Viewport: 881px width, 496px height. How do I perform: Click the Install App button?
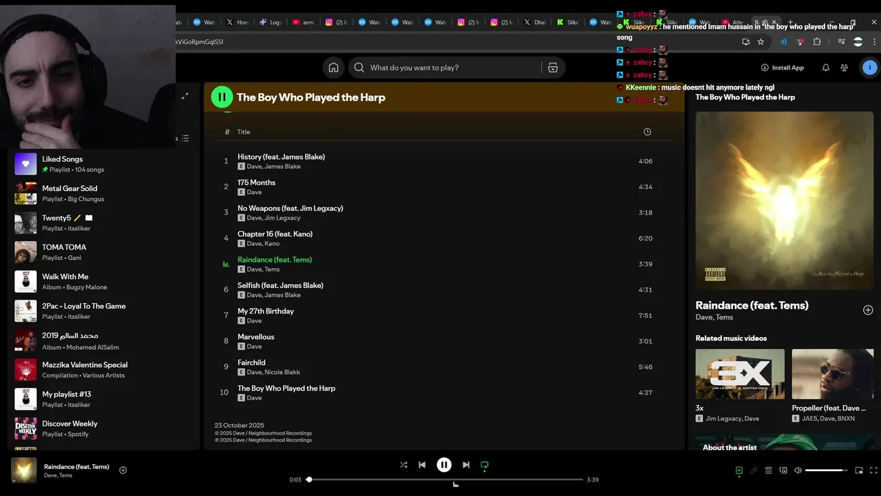pos(783,68)
